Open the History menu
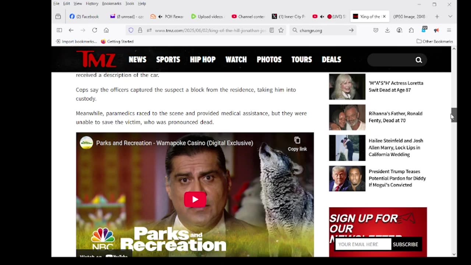The height and width of the screenshot is (265, 471). 92,4
